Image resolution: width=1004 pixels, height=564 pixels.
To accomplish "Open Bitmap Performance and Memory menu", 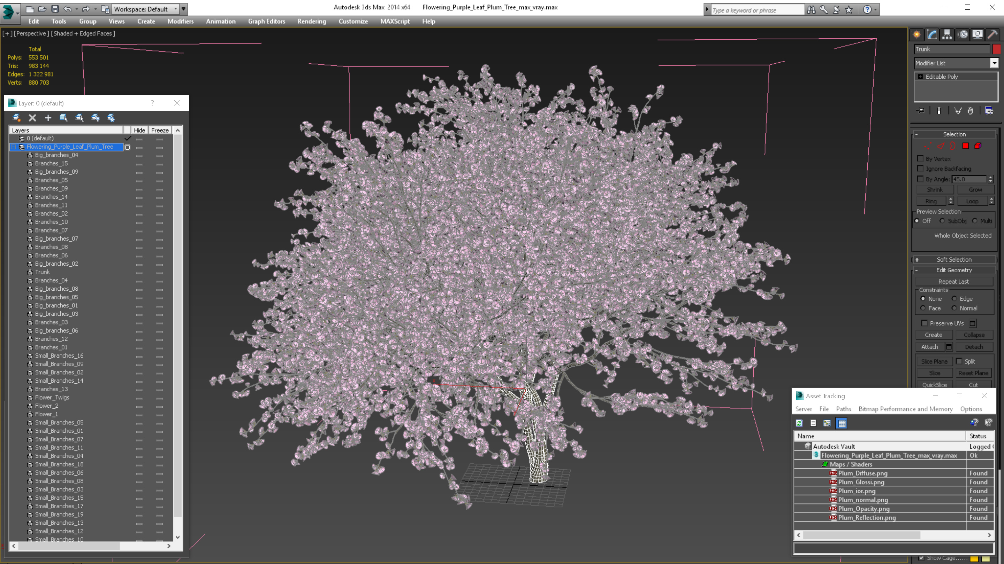I will (905, 409).
